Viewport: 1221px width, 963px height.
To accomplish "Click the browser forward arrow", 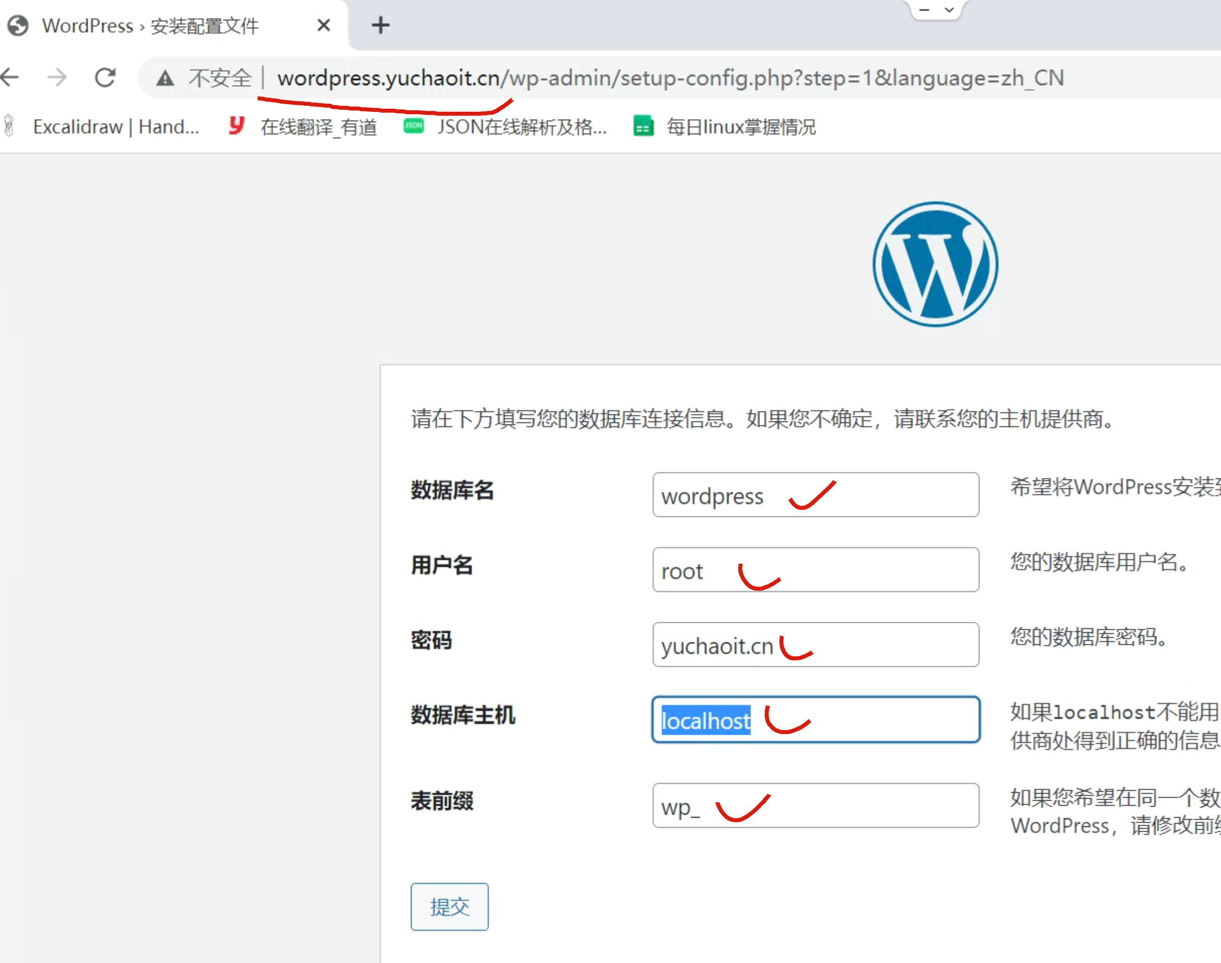I will pyautogui.click(x=57, y=77).
